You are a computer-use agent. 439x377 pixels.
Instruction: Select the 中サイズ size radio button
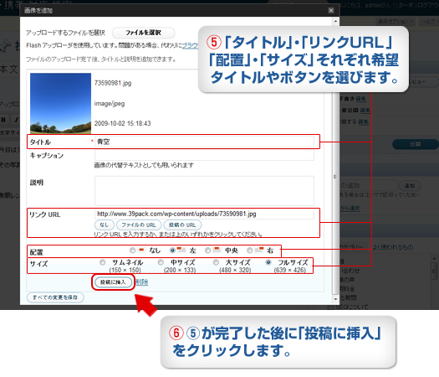(161, 262)
